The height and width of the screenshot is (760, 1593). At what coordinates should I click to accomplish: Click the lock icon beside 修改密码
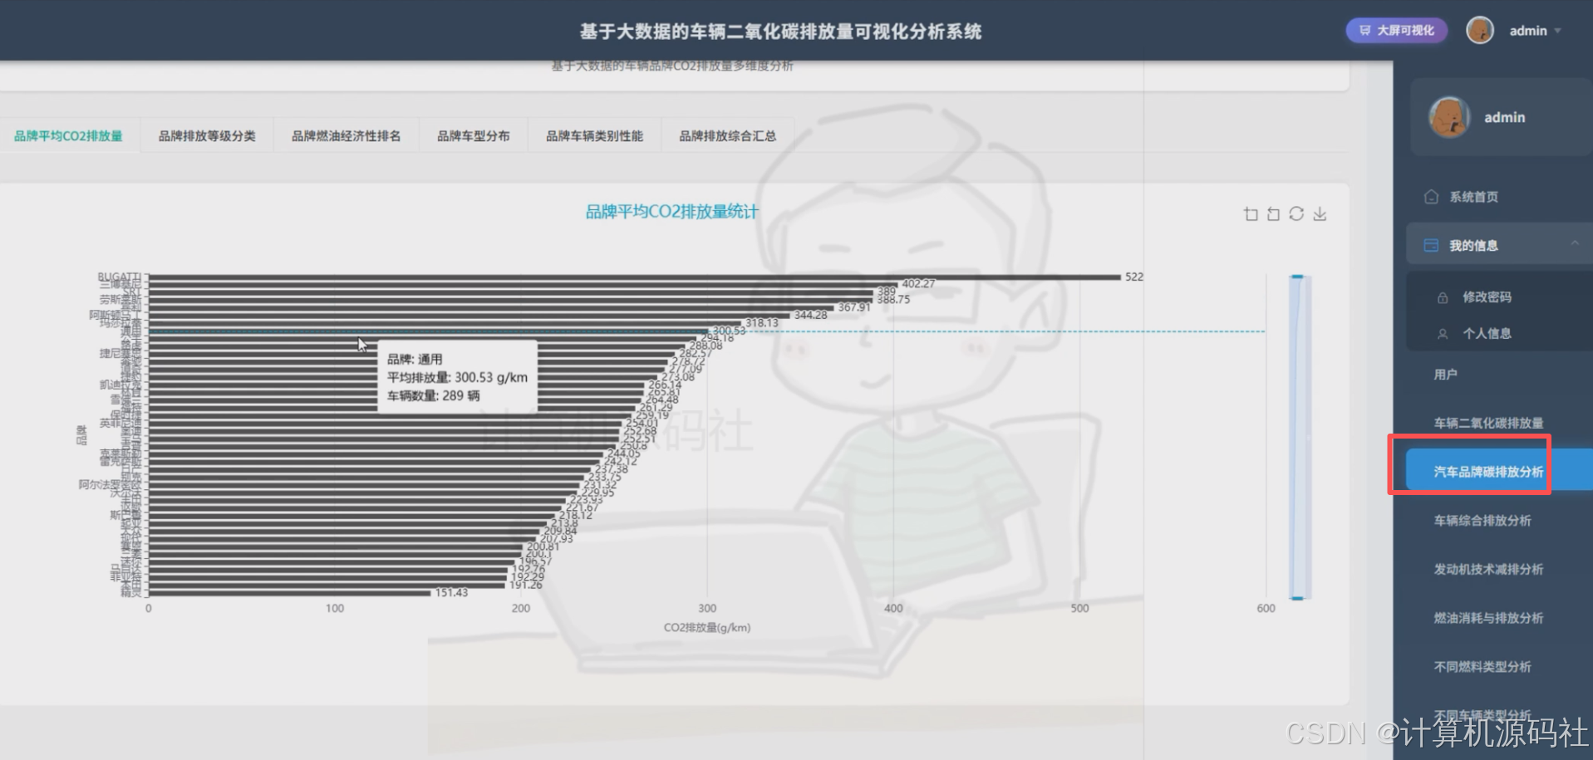click(x=1443, y=297)
